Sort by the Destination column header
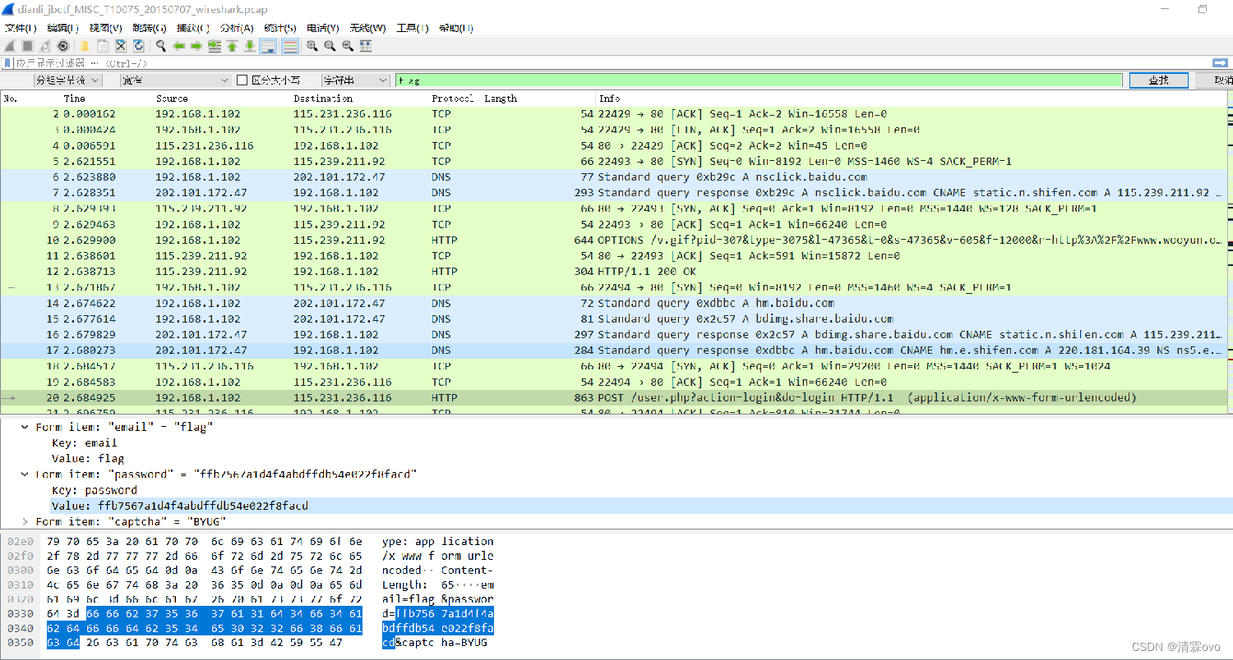The height and width of the screenshot is (660, 1233). point(323,99)
